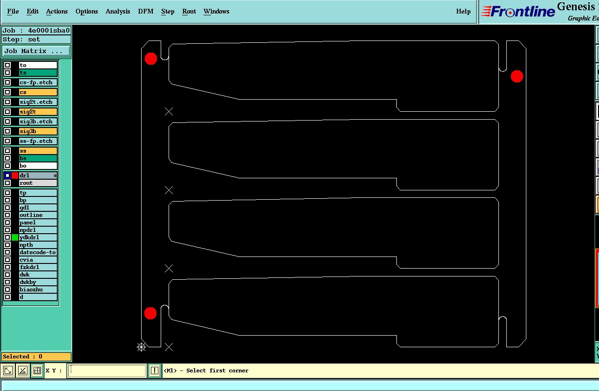
Task: Click the red drill hole at board's top-left
Action: [x=151, y=59]
